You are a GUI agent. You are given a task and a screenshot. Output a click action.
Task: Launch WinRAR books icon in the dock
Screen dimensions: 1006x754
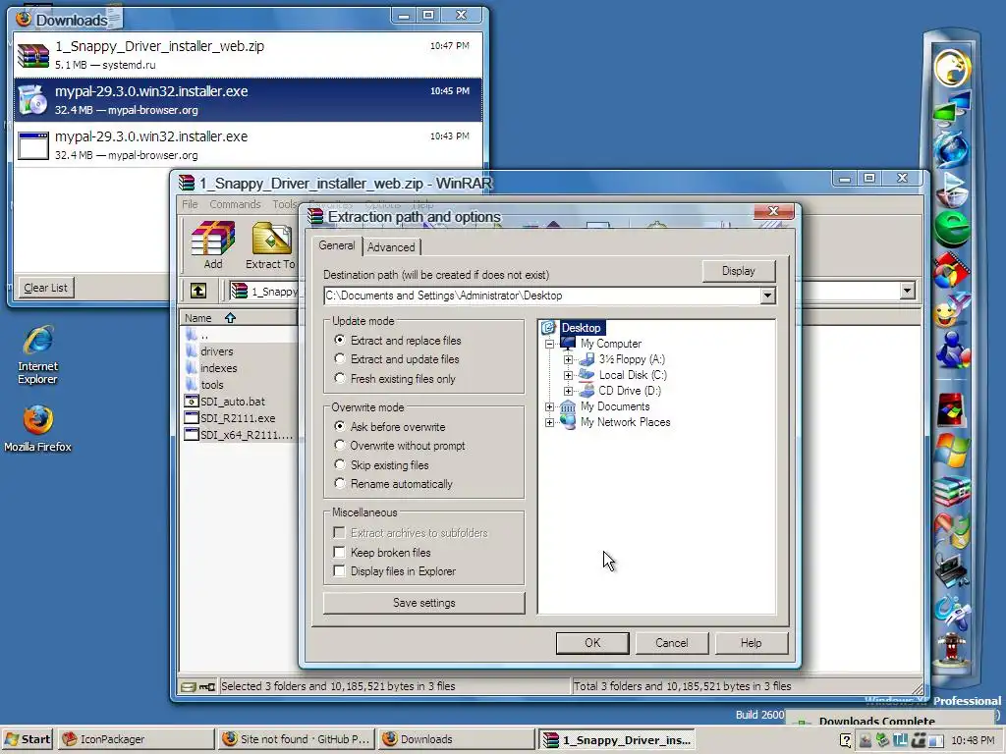point(952,491)
